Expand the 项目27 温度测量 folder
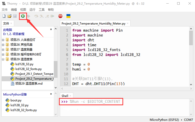Image resolution: width=195 pixels, height=122 pixels. pos(3,49)
